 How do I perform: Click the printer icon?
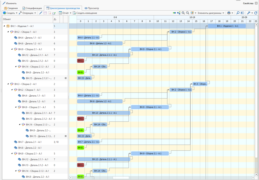(x=229, y=13)
